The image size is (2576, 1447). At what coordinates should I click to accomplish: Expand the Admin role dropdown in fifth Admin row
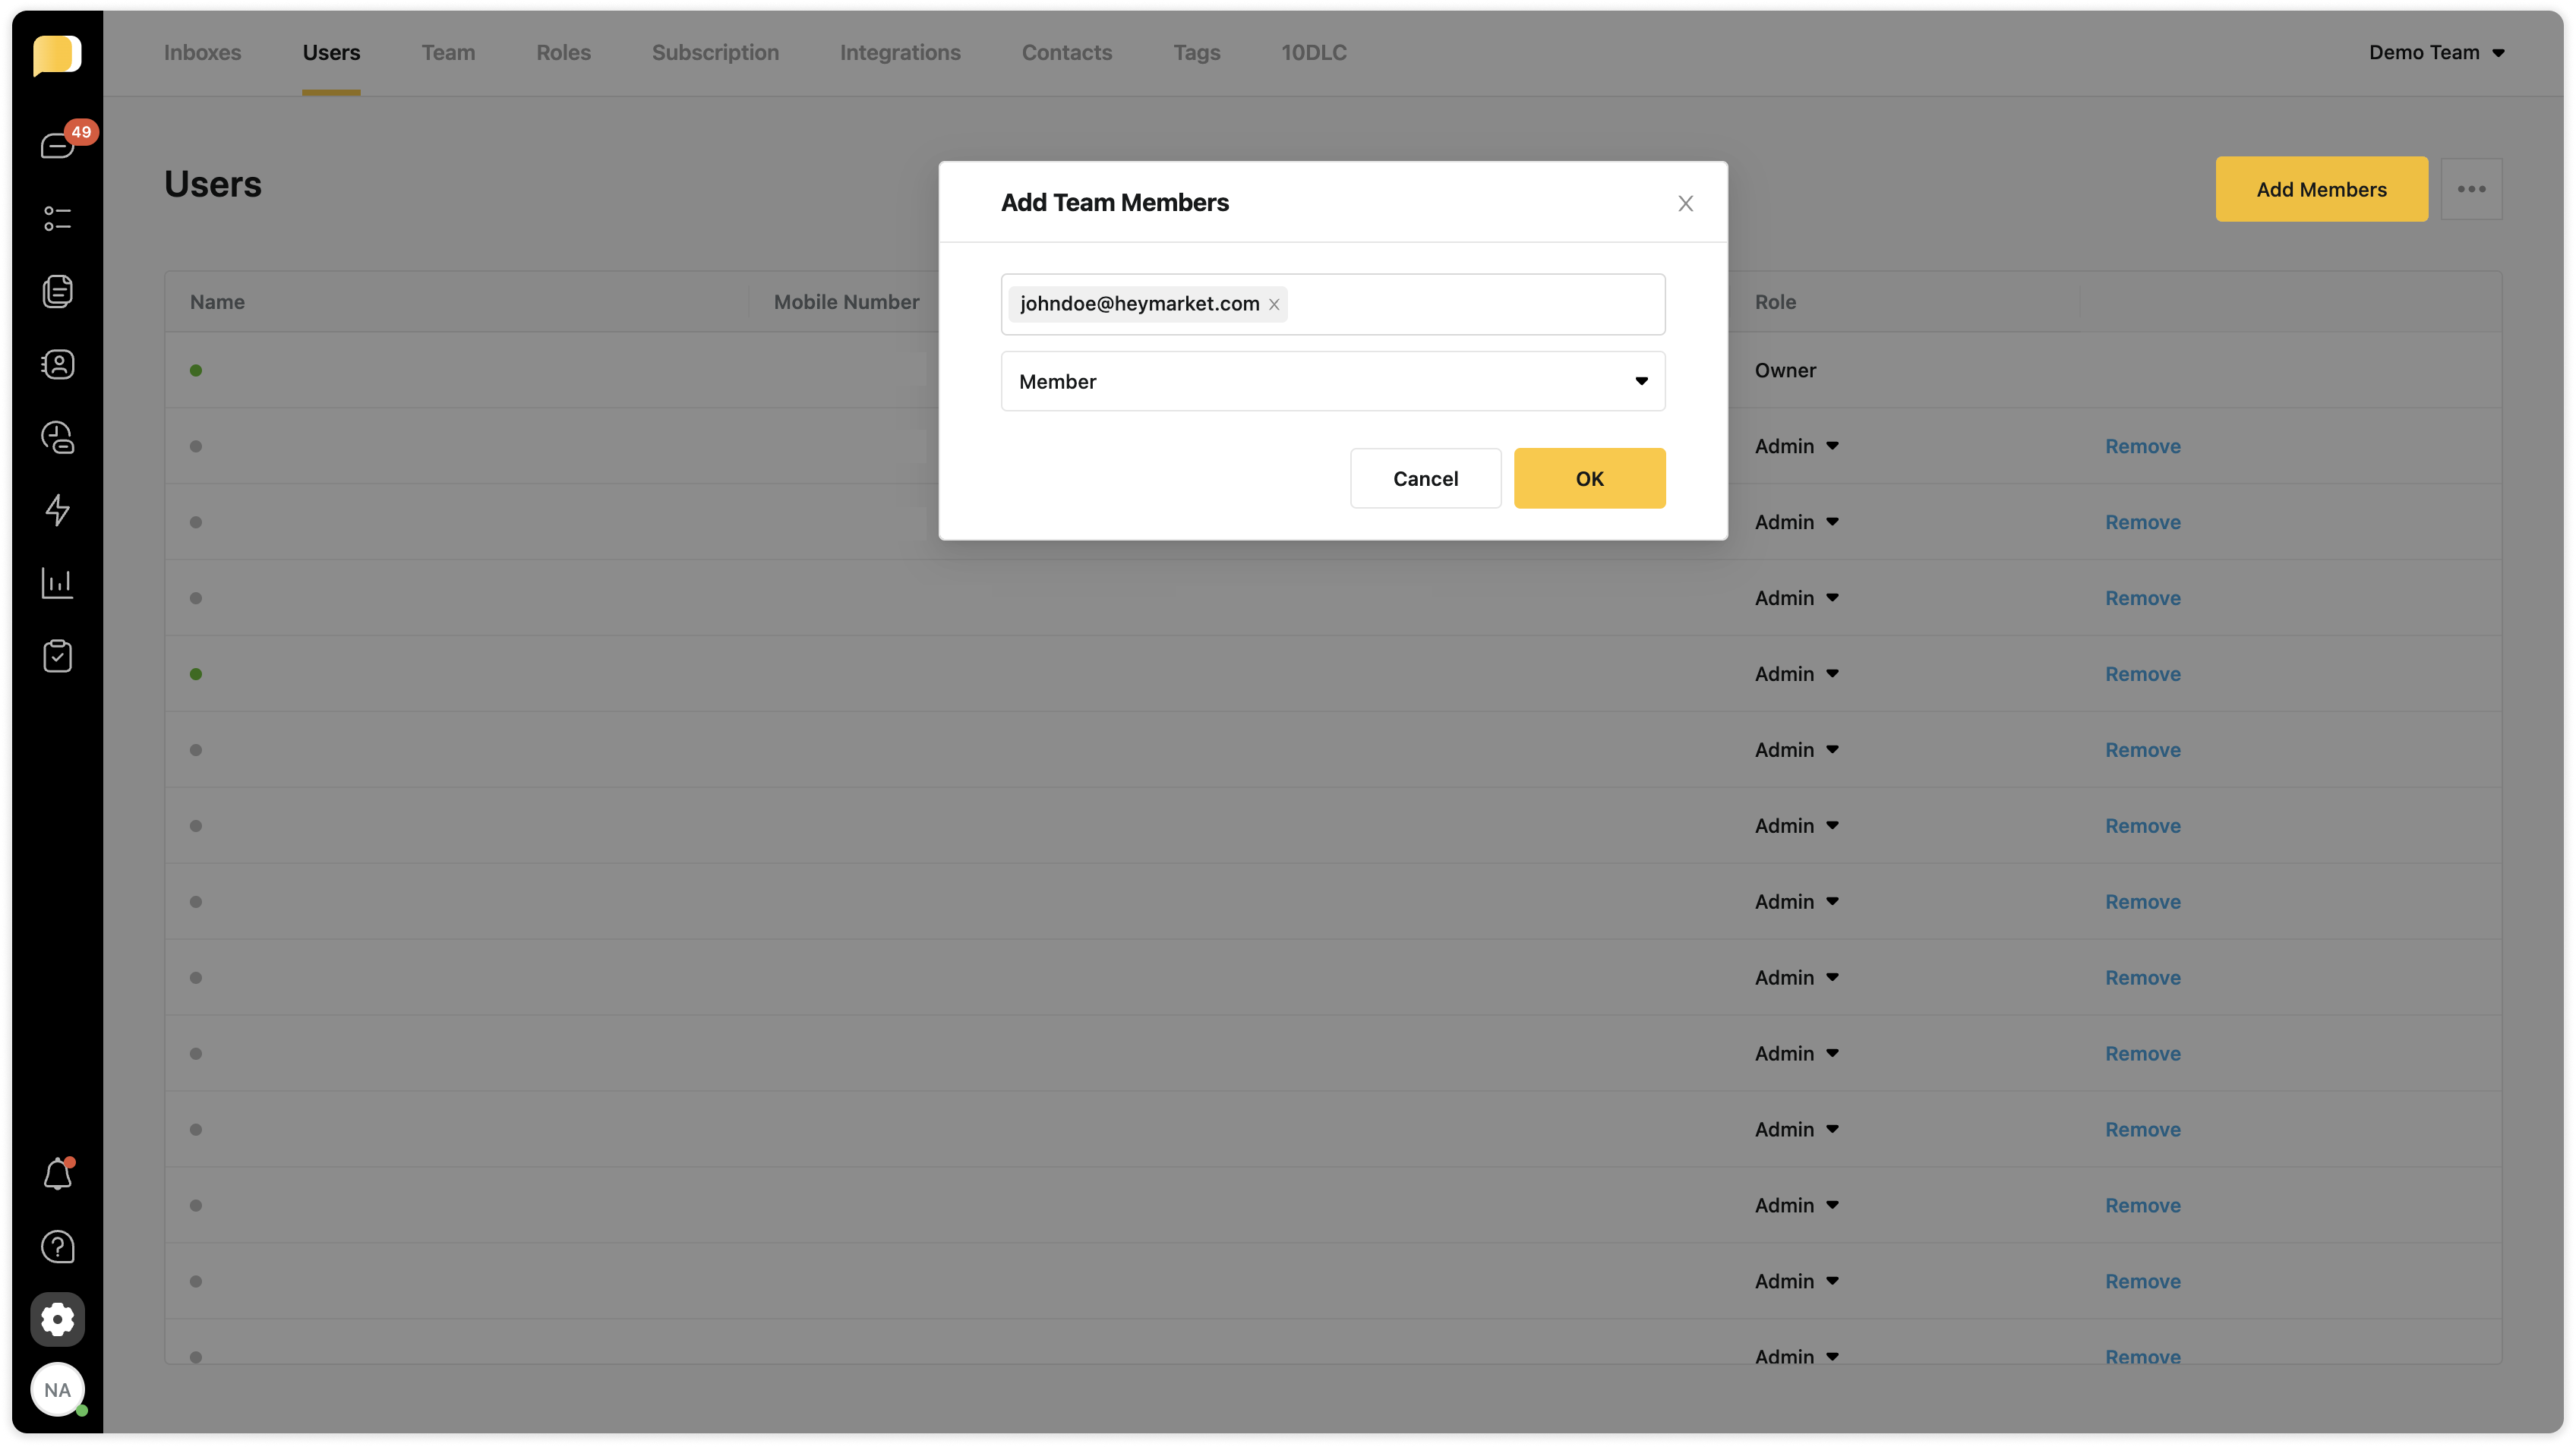pos(1796,750)
